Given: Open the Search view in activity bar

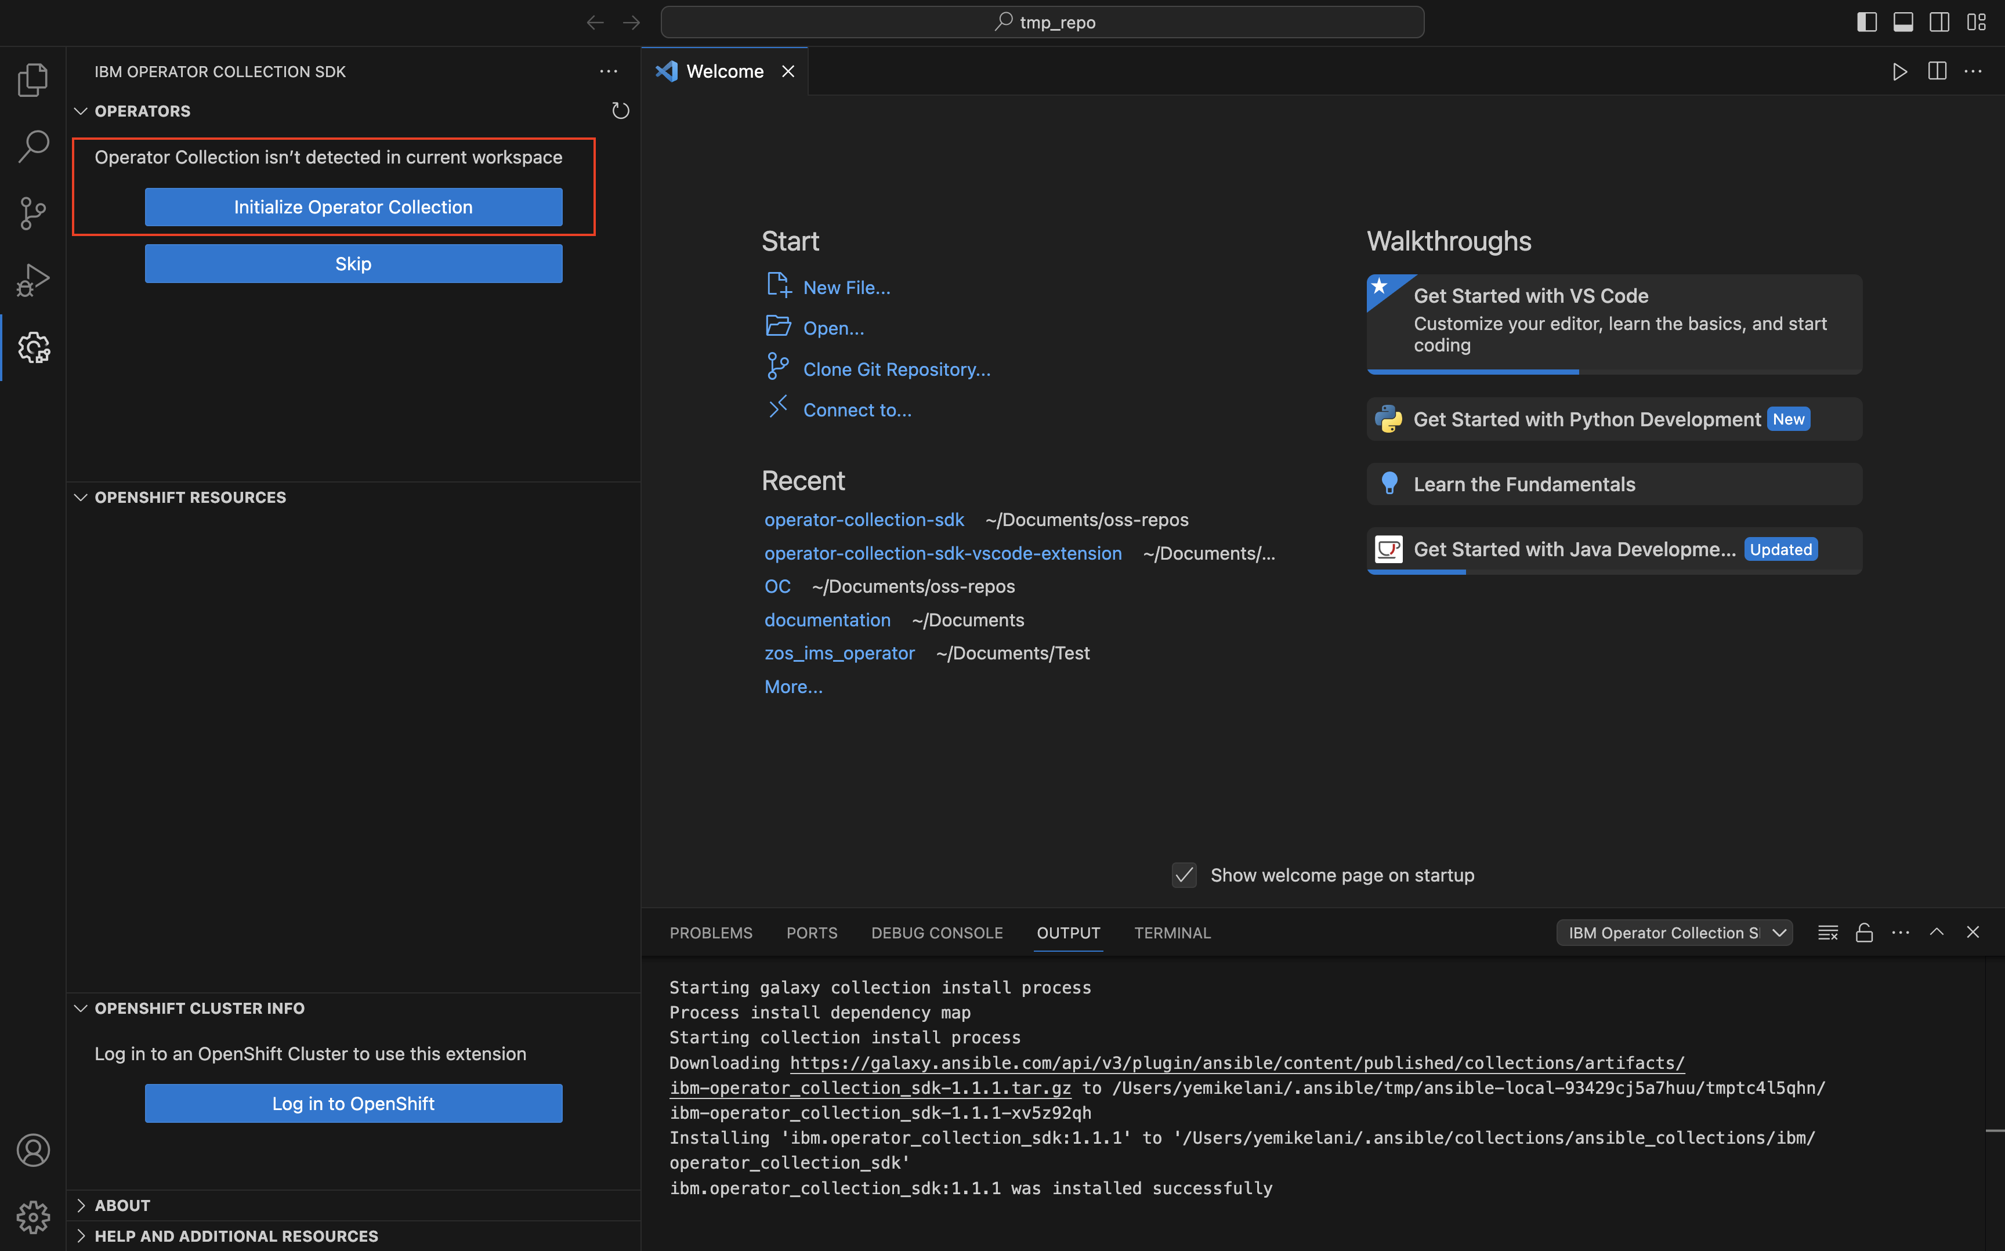Looking at the screenshot, I should point(33,146).
